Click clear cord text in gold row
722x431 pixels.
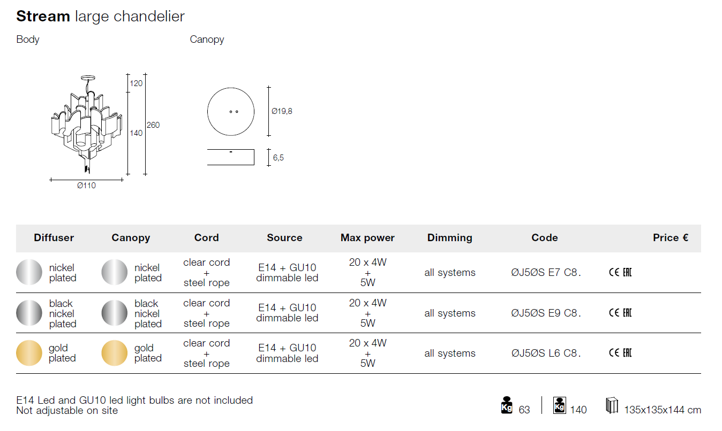coord(207,343)
